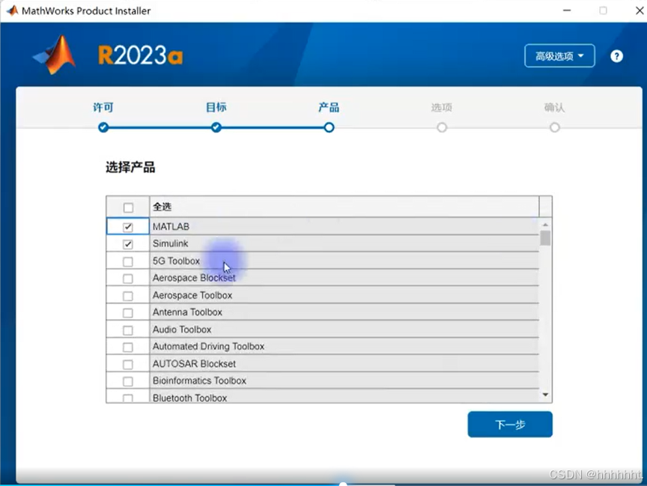
Task: Minimize the installer window
Action: click(x=567, y=10)
